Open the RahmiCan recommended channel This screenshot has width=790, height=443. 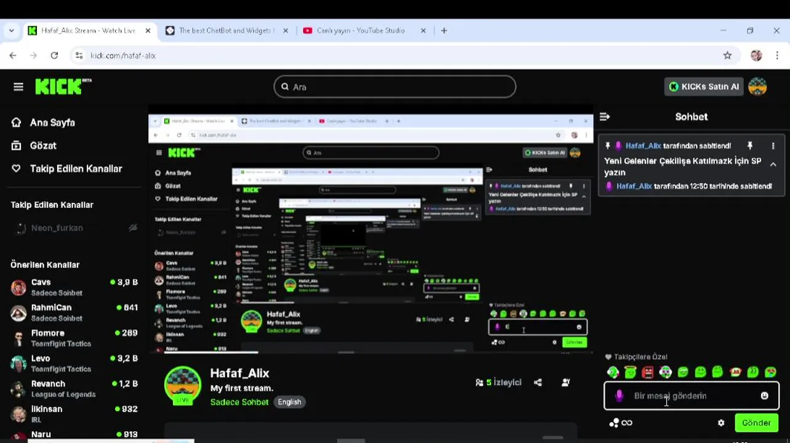click(x=74, y=312)
